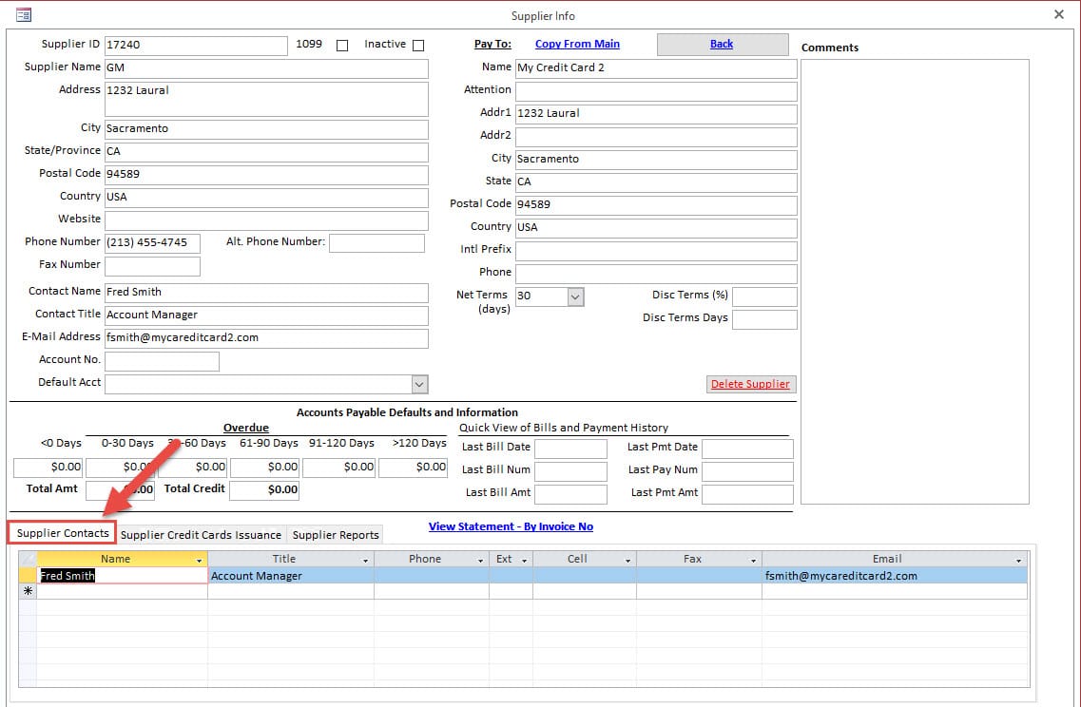Click the <0 Days amount field
1081x707 pixels.
click(48, 468)
